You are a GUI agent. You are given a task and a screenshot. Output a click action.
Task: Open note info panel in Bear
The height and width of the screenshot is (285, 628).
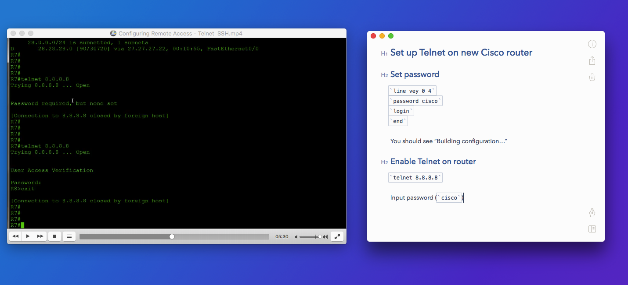[x=592, y=44]
